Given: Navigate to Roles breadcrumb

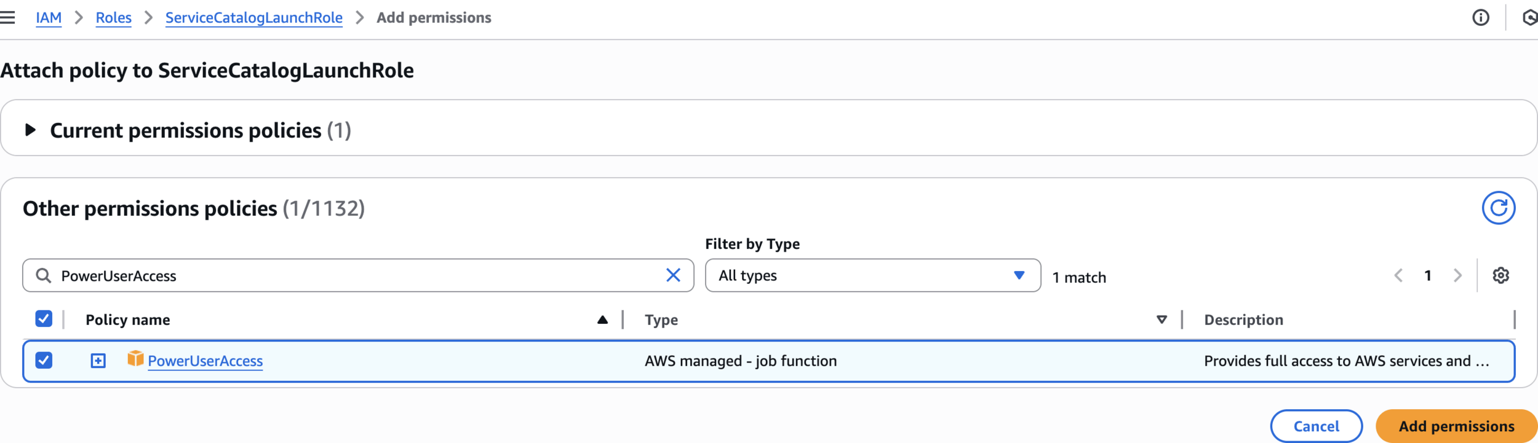Looking at the screenshot, I should coord(114,18).
